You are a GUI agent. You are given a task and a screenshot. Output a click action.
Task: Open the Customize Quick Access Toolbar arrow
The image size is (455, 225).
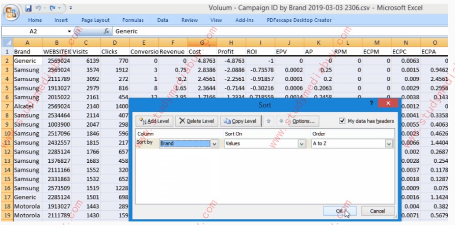(x=71, y=8)
